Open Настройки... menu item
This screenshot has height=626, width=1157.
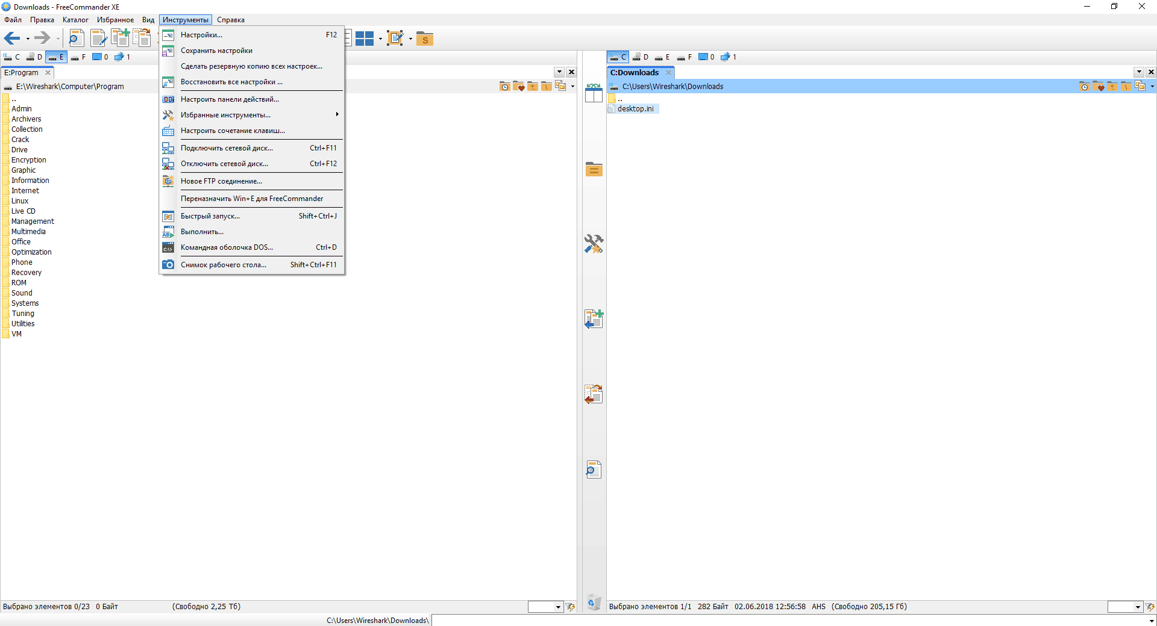pos(252,35)
